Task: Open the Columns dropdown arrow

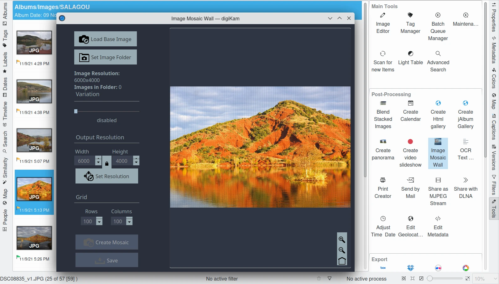Action: pyautogui.click(x=129, y=222)
